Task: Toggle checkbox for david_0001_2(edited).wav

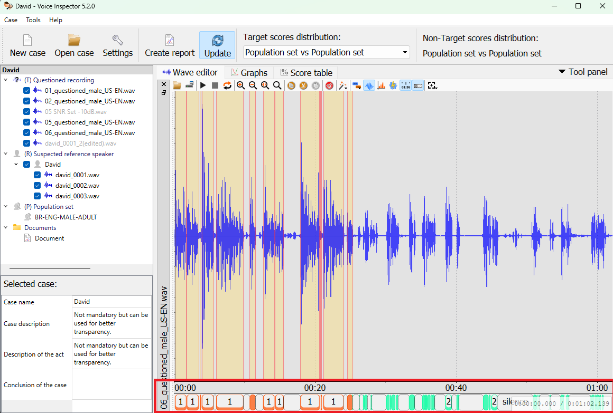Action: 26,143
